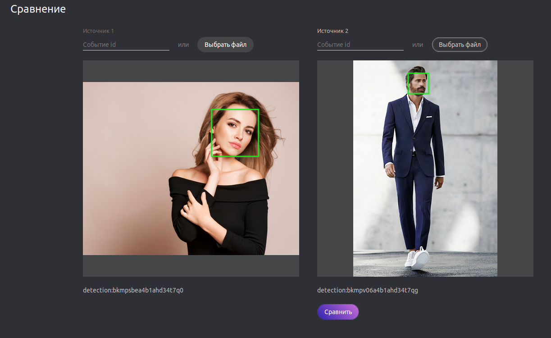Select the woman's photo in Источник 1

pos(191,169)
